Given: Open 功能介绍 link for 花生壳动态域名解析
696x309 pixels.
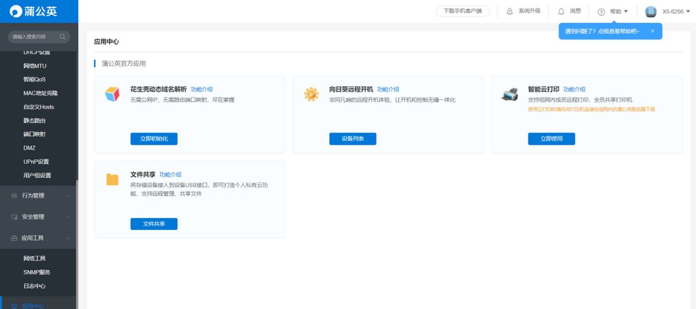Looking at the screenshot, I should coord(202,90).
